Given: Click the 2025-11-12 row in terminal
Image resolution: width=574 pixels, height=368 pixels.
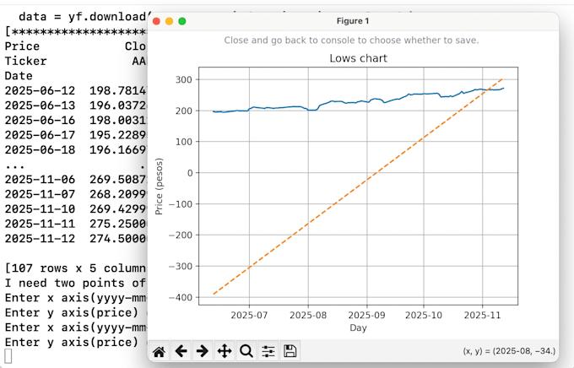Looking at the screenshot, I should 76,238.
